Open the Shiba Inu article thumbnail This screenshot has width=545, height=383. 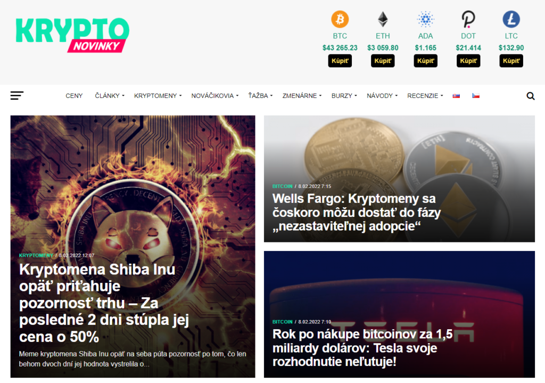[x=133, y=246]
